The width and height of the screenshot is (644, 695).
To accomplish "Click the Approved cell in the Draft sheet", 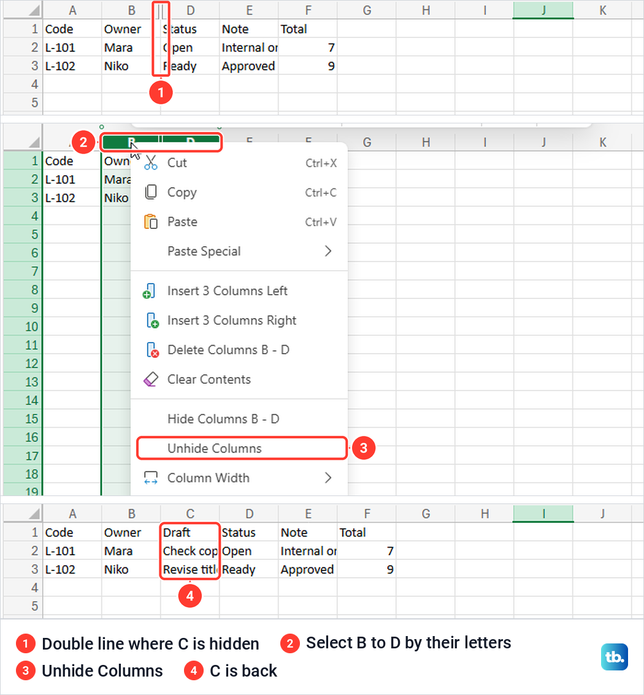I will pyautogui.click(x=308, y=570).
